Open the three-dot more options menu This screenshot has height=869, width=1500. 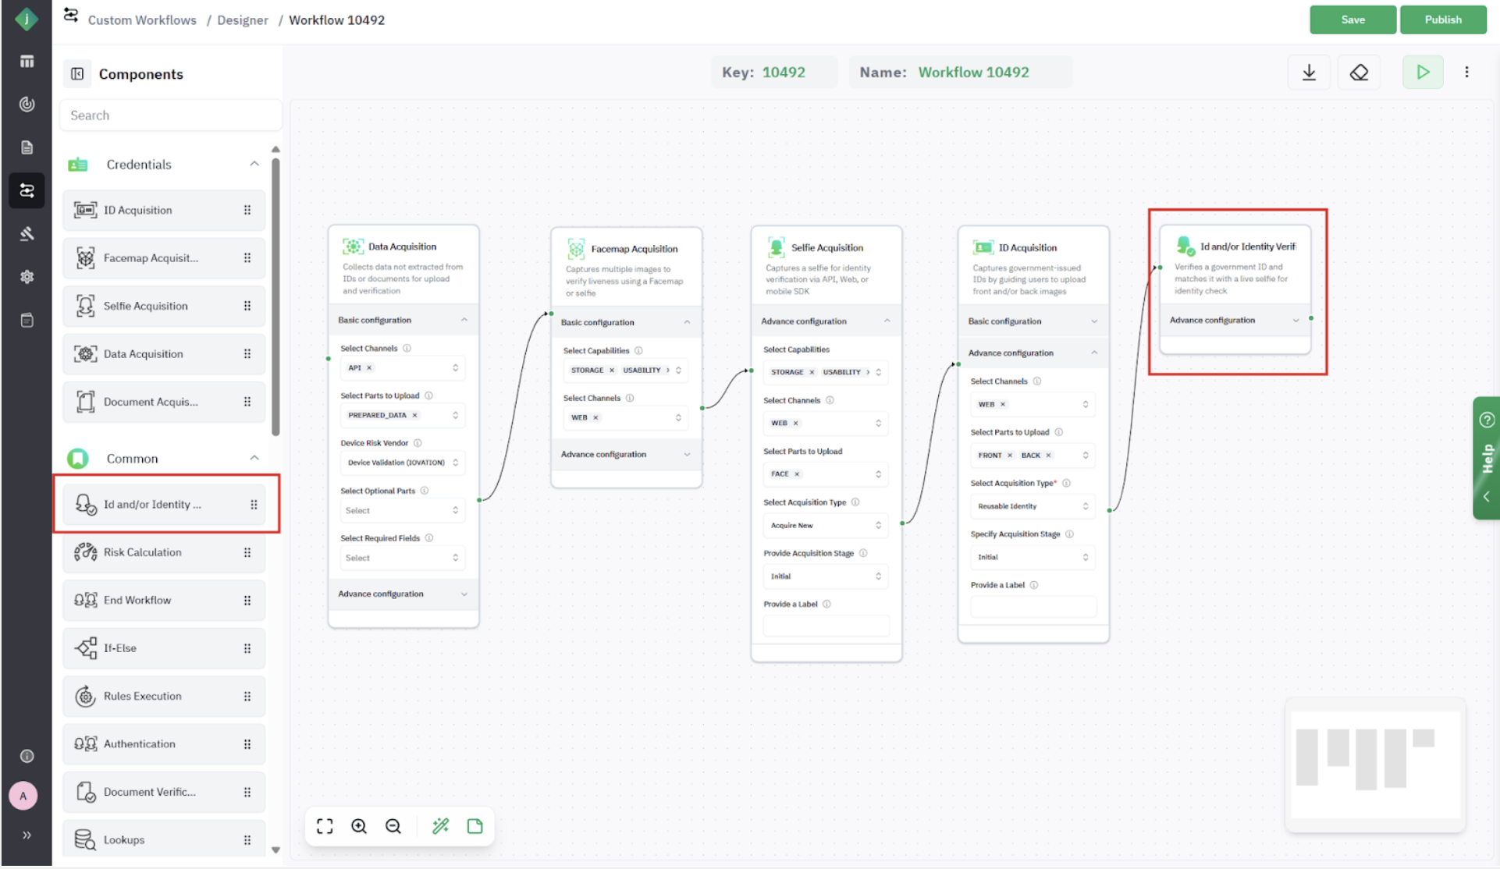tap(1466, 73)
